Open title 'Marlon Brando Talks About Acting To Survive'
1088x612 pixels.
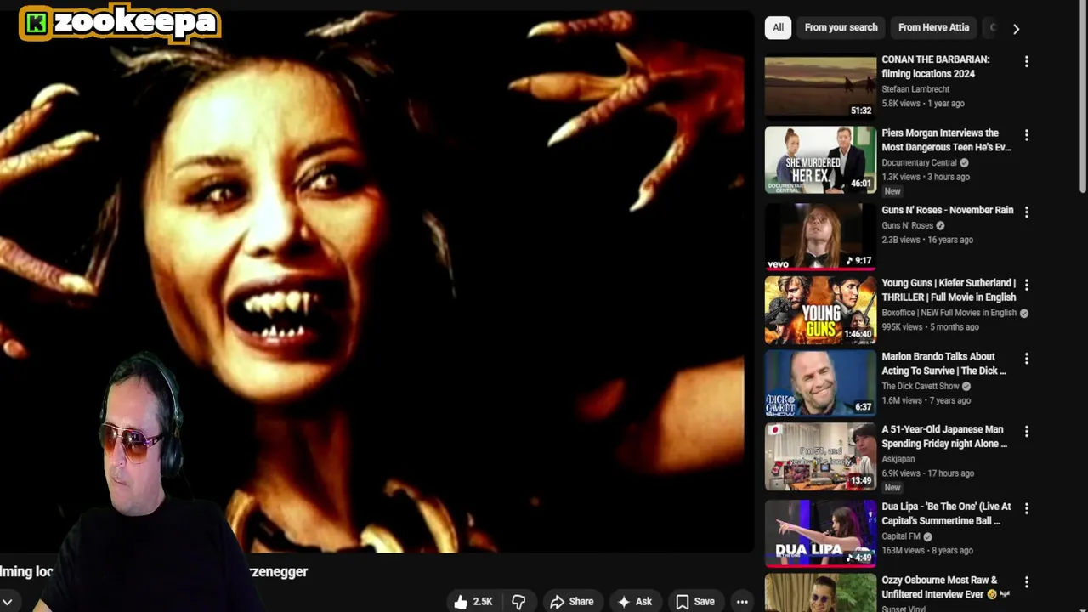tap(943, 364)
